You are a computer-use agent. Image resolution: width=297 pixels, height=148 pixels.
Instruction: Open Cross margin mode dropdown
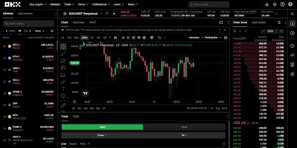(x=102, y=135)
